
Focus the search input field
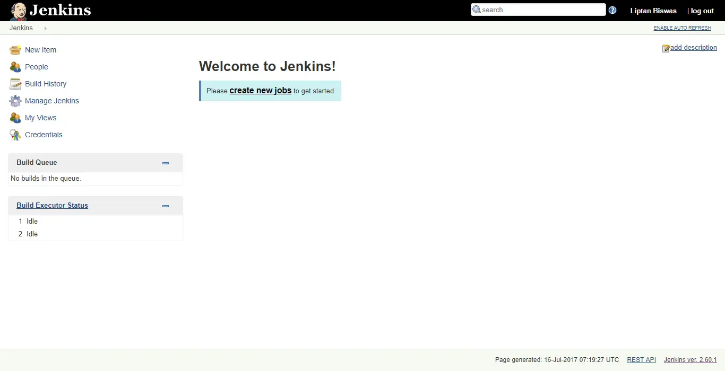pyautogui.click(x=538, y=10)
